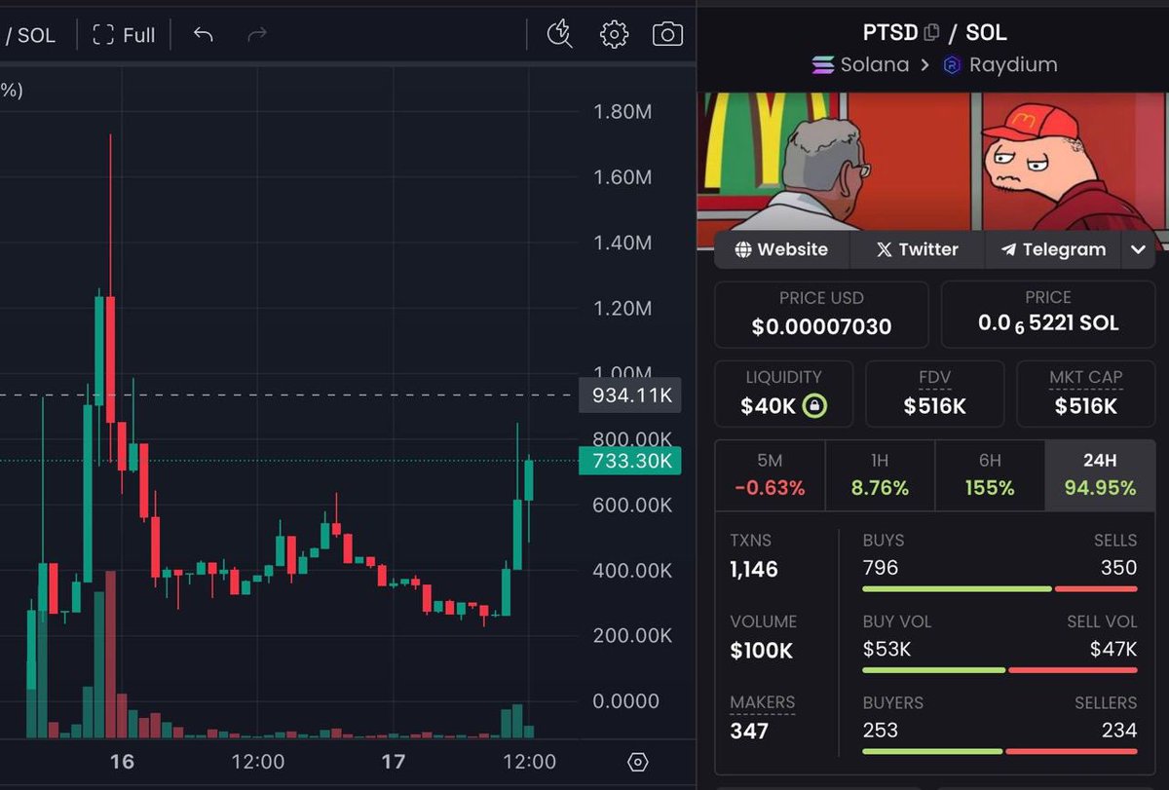This screenshot has width=1169, height=790.
Task: Click the MKT CAP $516K box
Action: coord(1086,394)
